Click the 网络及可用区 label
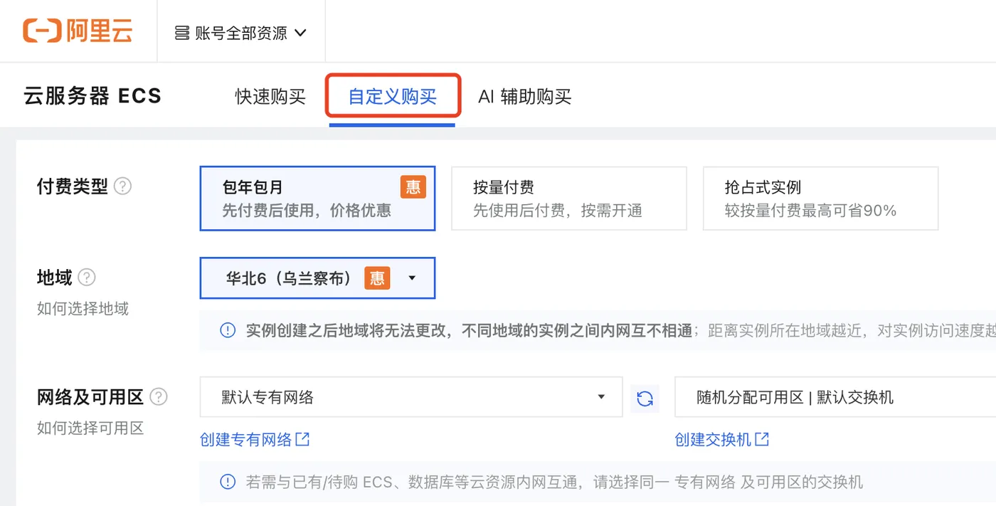Image resolution: width=996 pixels, height=506 pixels. point(90,397)
